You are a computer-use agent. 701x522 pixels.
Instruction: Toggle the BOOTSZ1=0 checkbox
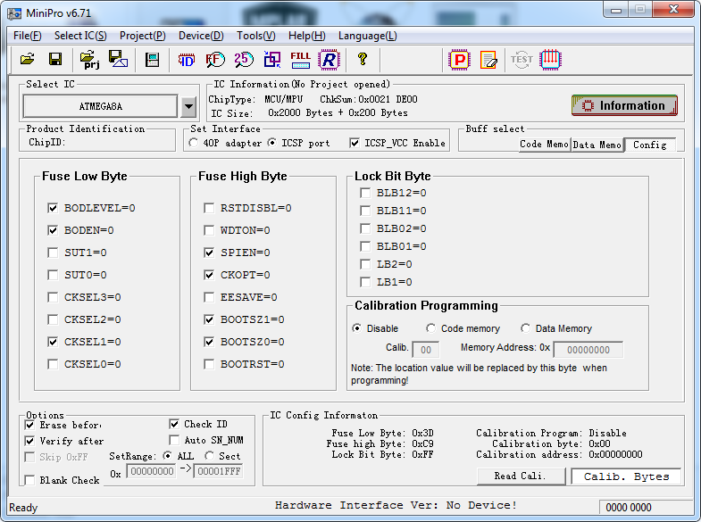click(x=209, y=319)
